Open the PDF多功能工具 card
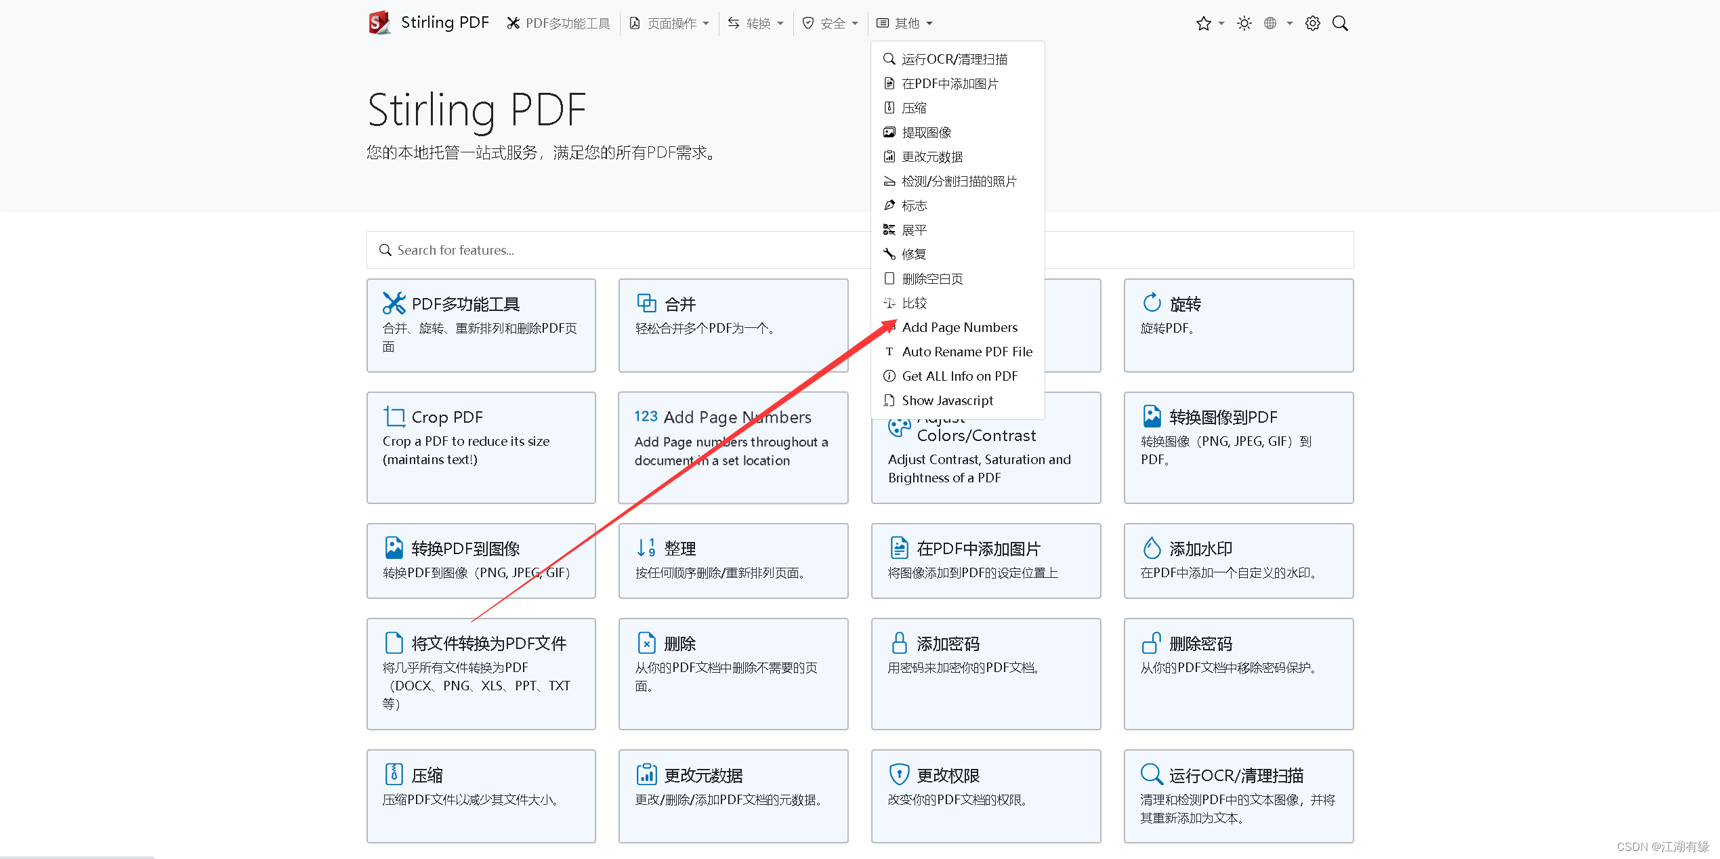The image size is (1720, 859). (481, 325)
